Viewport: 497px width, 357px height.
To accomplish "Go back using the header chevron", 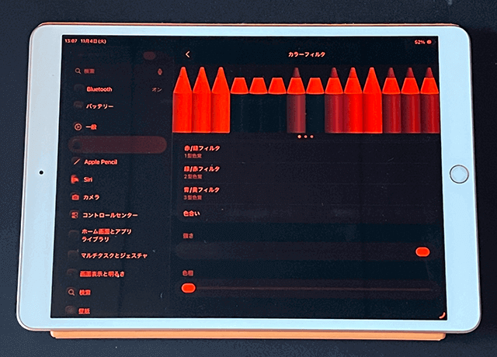I will click(188, 54).
